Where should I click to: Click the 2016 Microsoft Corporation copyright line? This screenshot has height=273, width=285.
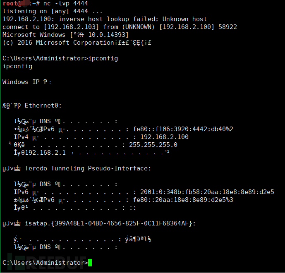(77, 43)
